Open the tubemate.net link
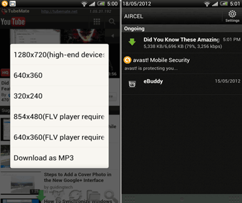 (x=59, y=11)
